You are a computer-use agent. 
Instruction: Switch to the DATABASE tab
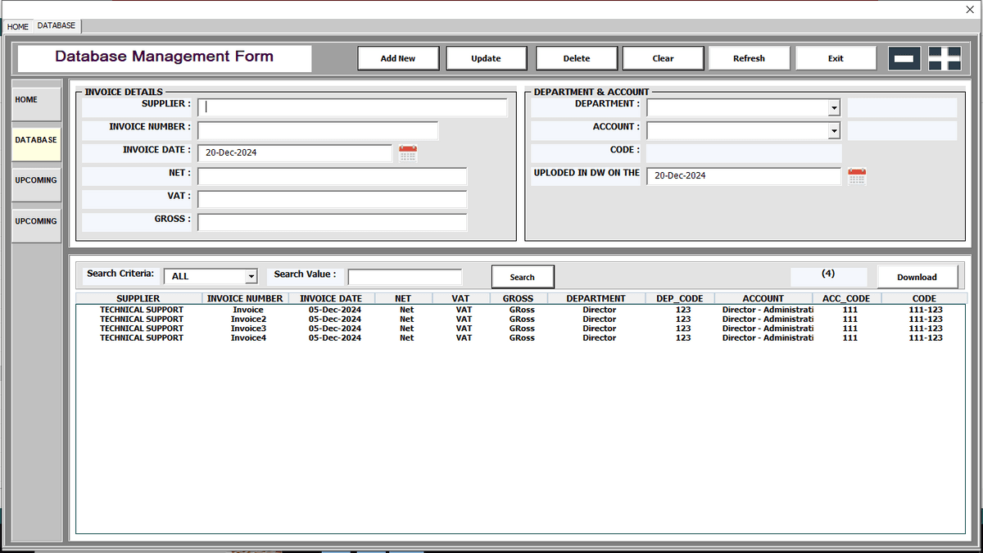pos(56,25)
